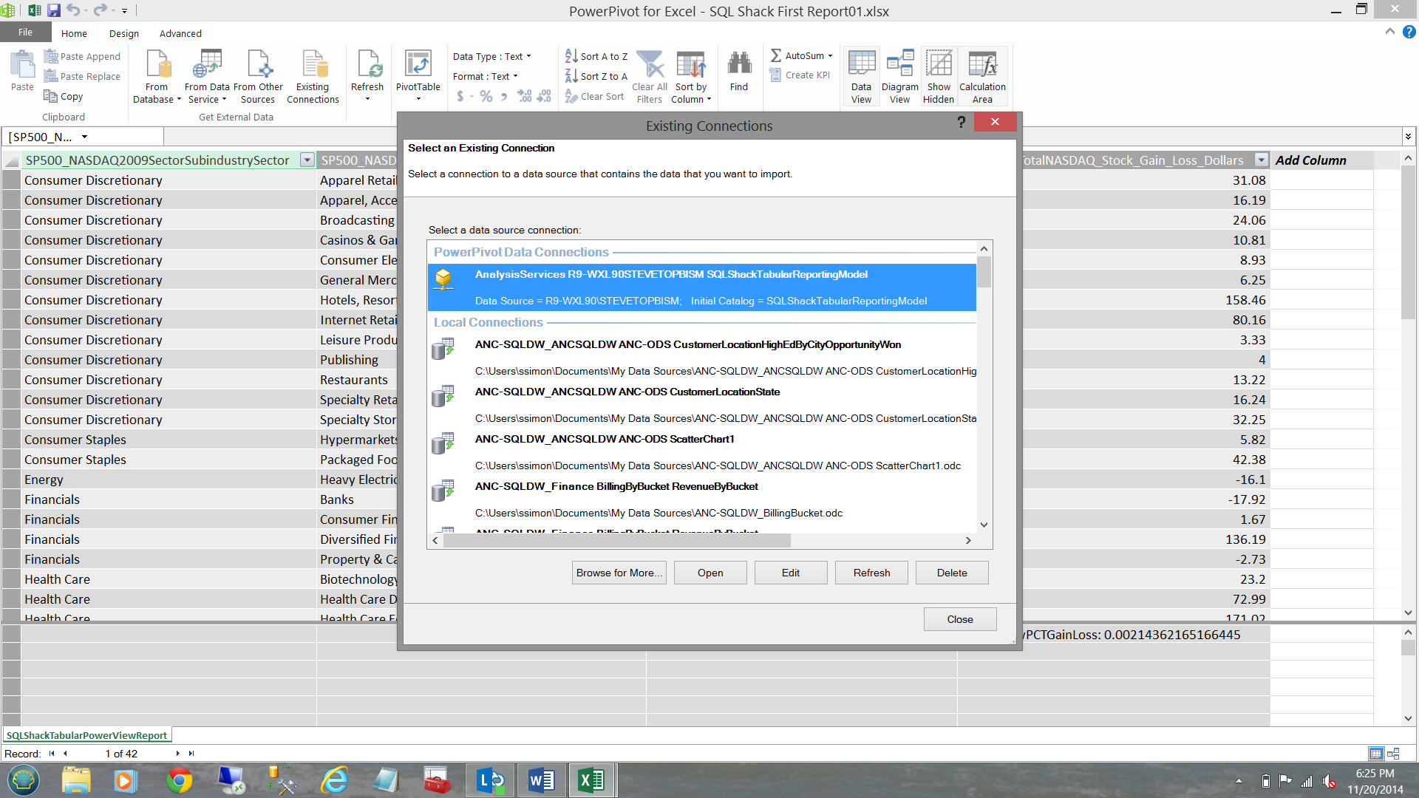Click horizontal scrollbar in connection list
Viewport: 1419px width, 798px height.
[x=617, y=540]
